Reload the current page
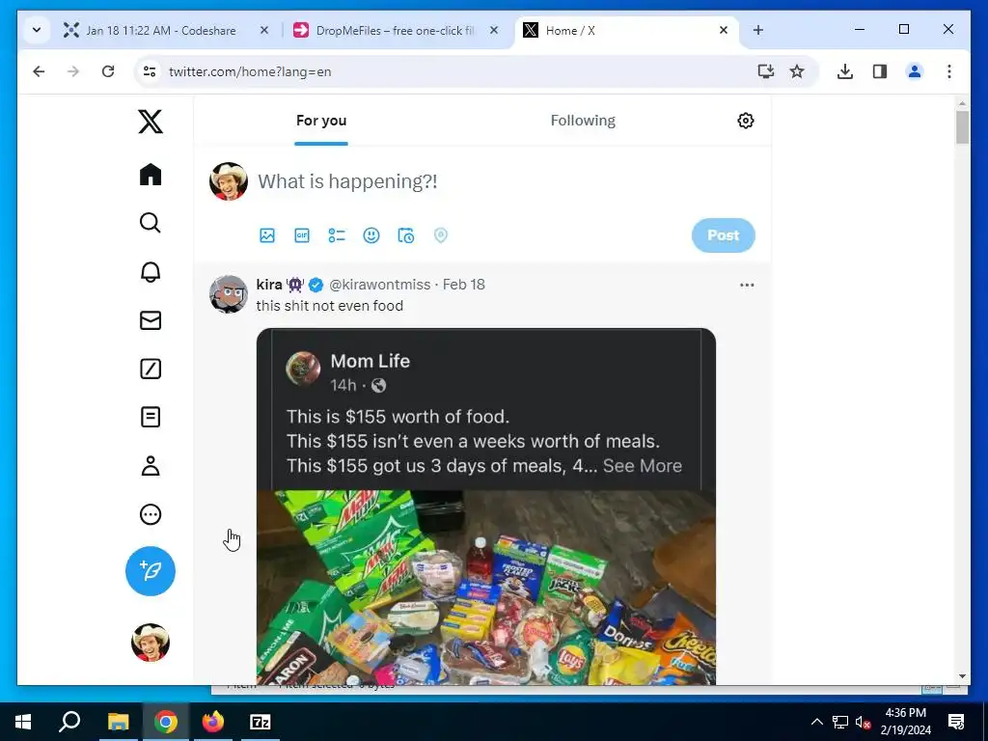 tap(108, 71)
